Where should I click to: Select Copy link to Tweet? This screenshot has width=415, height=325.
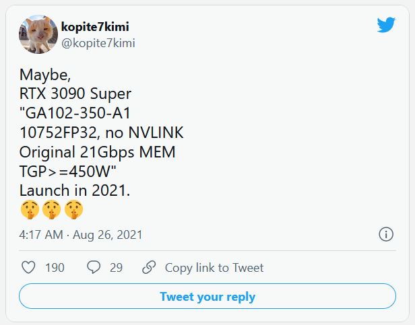[x=214, y=268]
